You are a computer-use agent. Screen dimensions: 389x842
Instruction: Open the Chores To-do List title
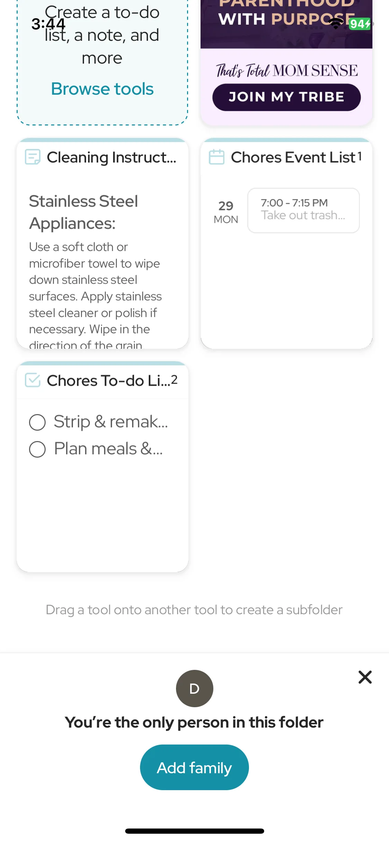tap(109, 381)
